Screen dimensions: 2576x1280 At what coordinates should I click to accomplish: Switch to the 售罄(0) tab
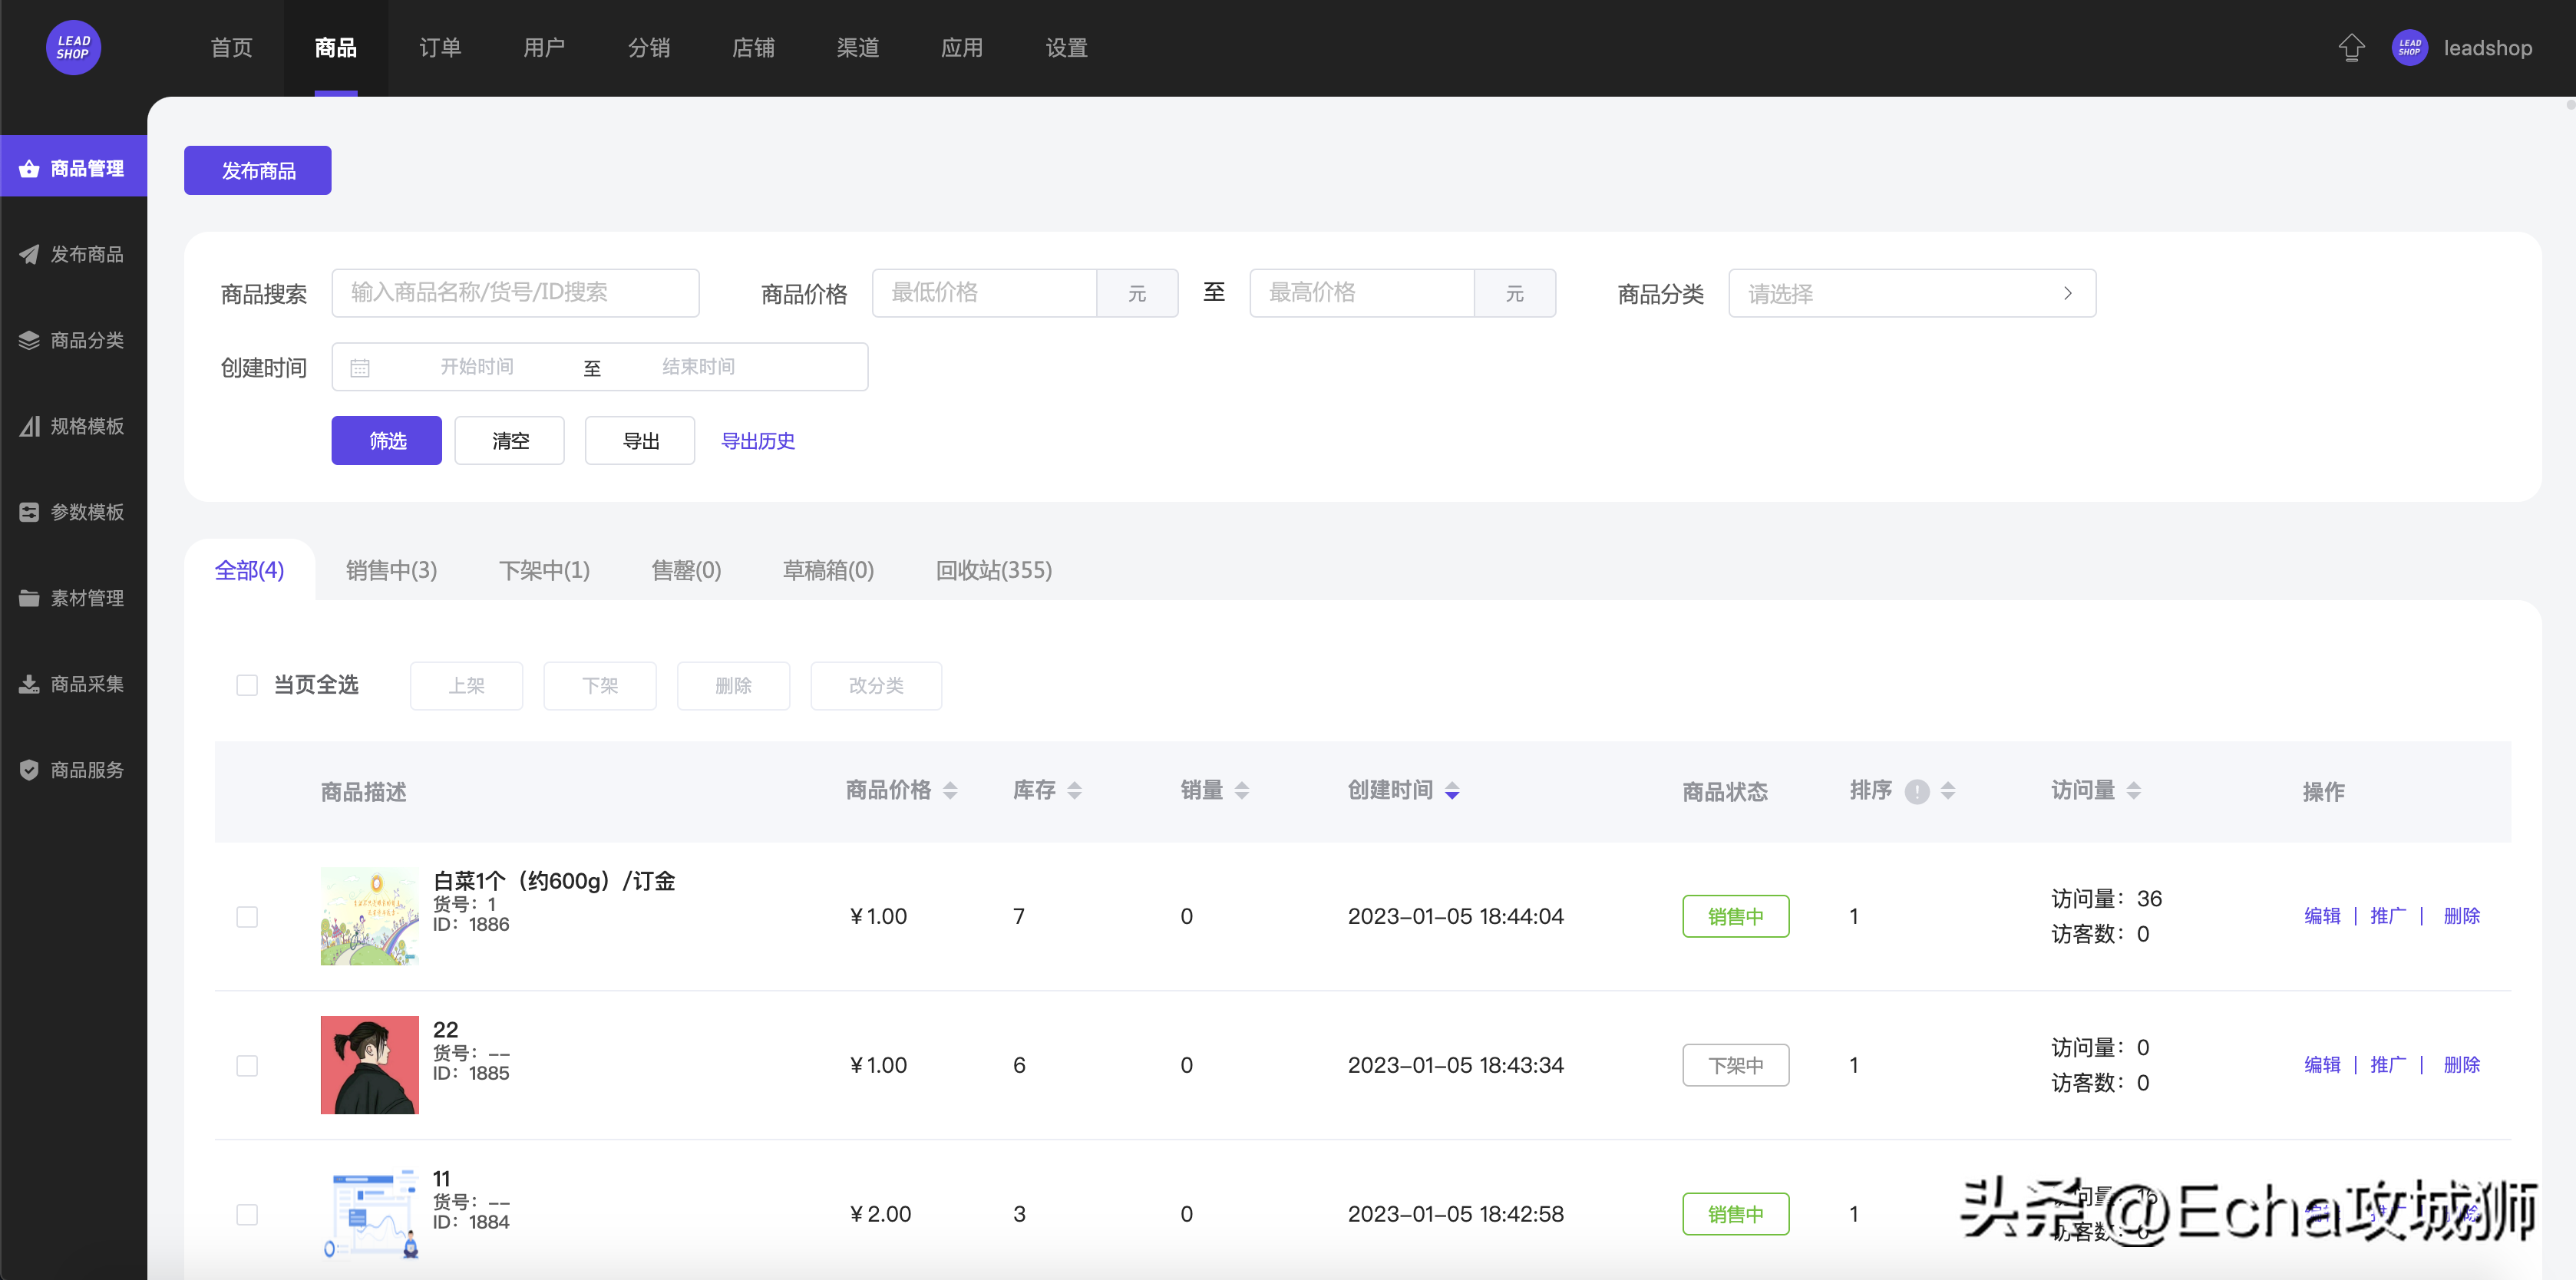tap(686, 570)
